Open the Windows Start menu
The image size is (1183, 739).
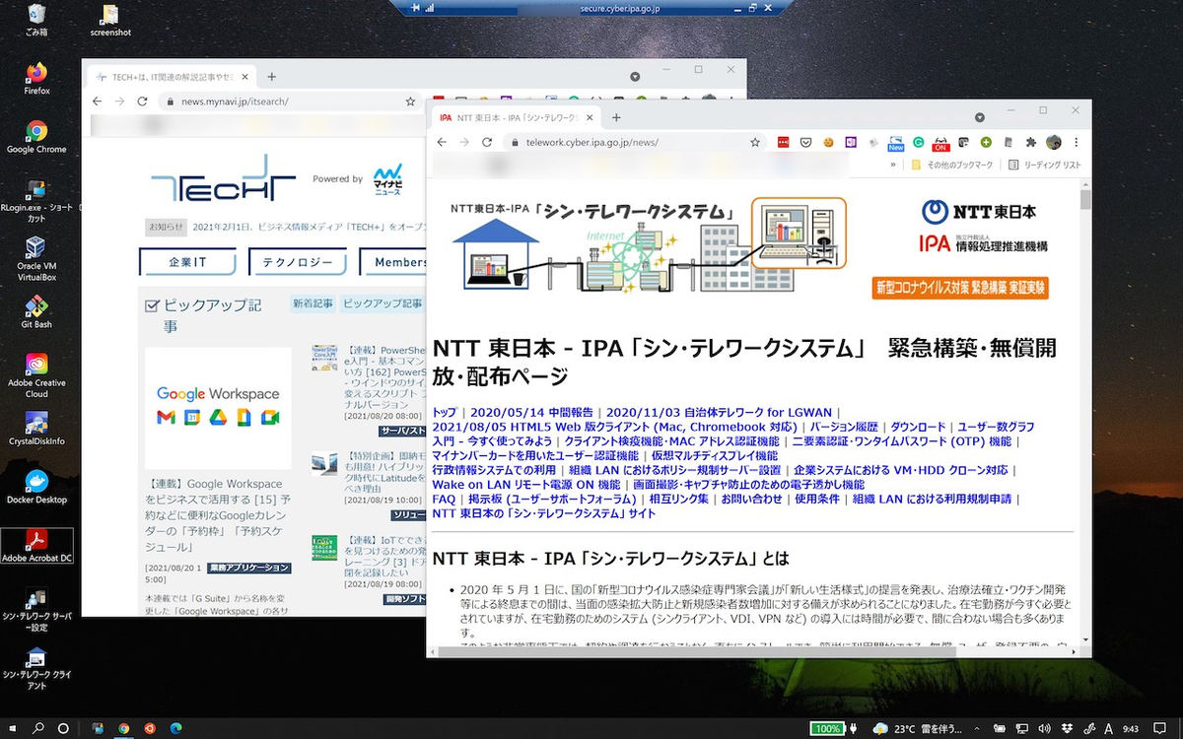click(x=13, y=728)
